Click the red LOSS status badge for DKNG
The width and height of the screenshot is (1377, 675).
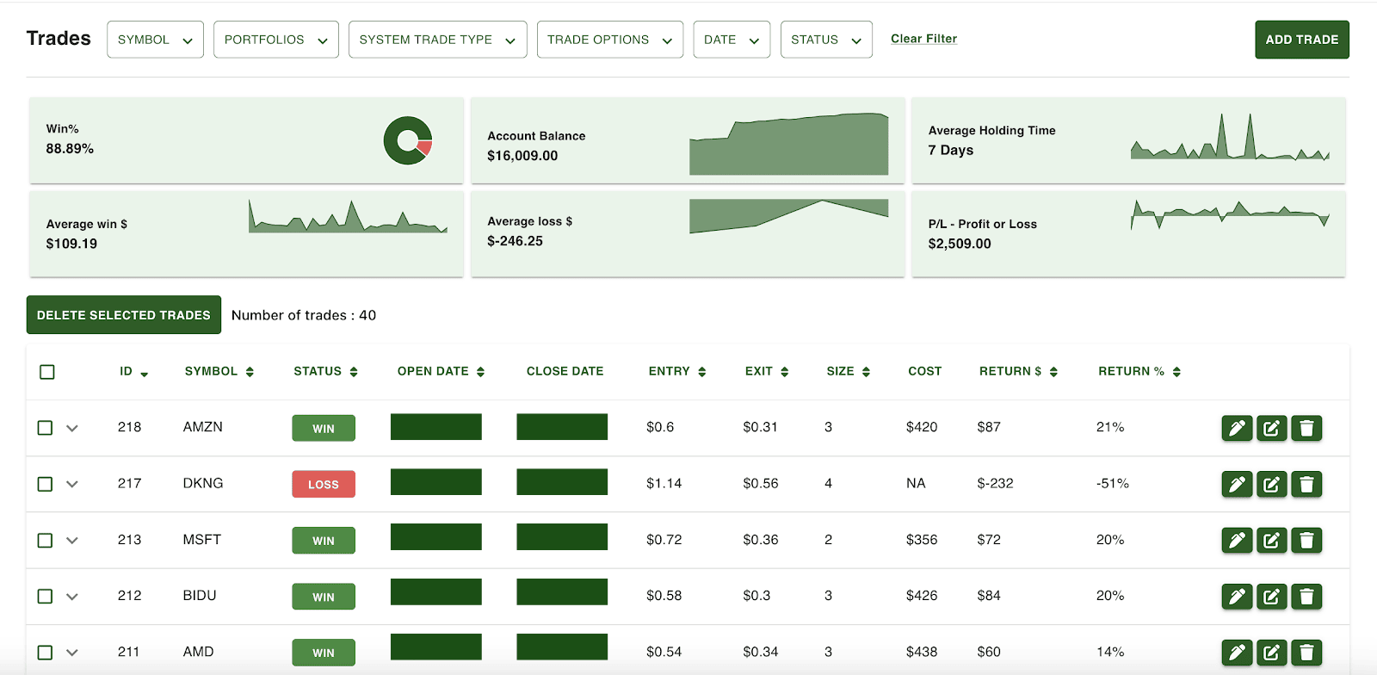324,485
